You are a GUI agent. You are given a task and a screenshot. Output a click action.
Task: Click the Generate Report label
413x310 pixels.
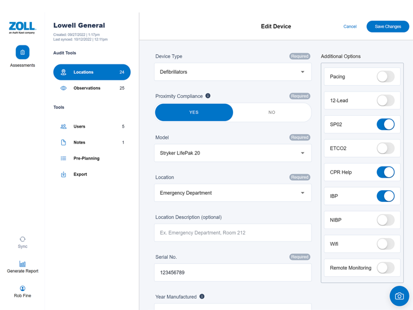[x=22, y=271]
